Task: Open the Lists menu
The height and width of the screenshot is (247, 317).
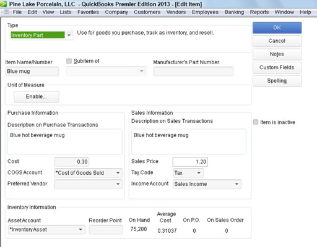Action: [x=66, y=12]
